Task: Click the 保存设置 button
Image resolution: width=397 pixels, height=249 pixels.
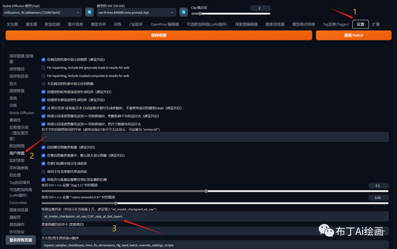Action: tap(159, 35)
